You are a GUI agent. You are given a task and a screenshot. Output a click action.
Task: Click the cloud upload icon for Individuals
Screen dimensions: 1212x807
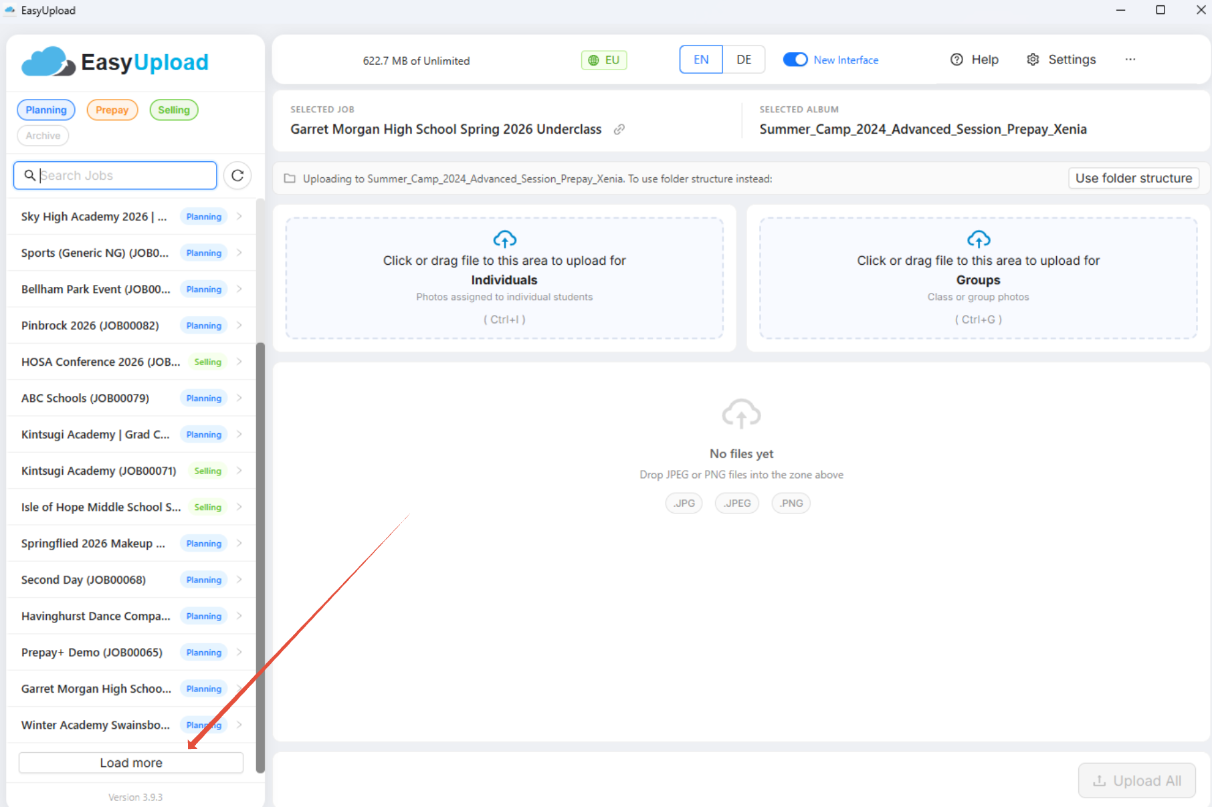504,239
